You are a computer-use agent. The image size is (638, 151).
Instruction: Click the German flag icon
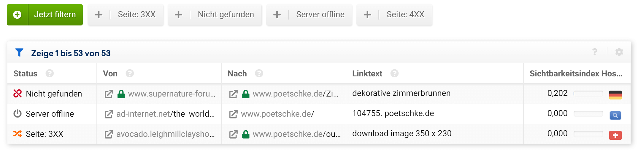pyautogui.click(x=615, y=95)
